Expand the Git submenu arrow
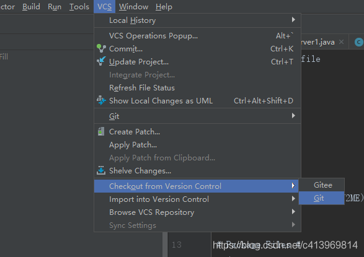Image resolution: width=364 pixels, height=257 pixels. point(293,115)
